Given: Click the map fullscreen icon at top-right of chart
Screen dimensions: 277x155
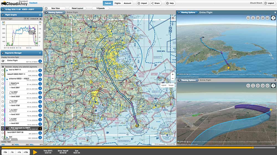Looking at the screenshot, I should coord(173,18).
